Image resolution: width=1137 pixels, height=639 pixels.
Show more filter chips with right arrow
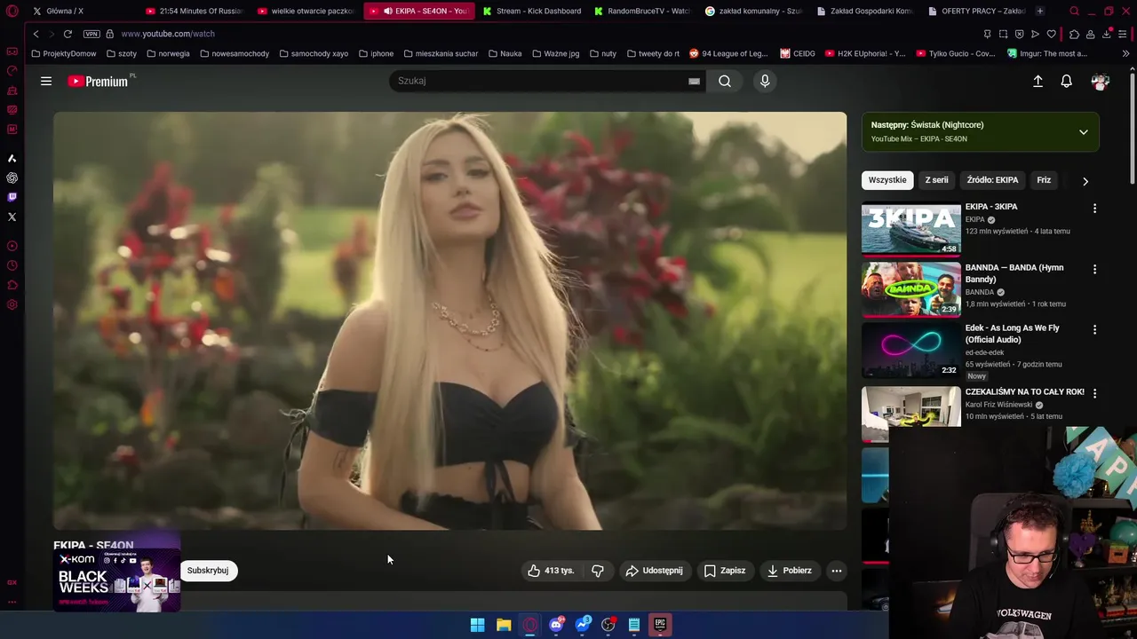[x=1085, y=181]
